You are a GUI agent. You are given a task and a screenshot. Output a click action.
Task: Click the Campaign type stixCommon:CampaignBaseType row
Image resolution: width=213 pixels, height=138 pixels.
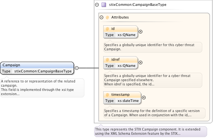click(x=43, y=71)
